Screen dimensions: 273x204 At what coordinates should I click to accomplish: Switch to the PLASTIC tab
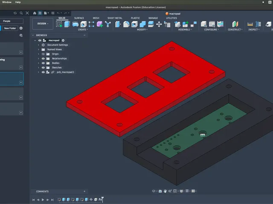(135, 18)
